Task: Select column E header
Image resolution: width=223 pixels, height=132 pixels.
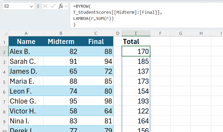Action: pos(136,33)
